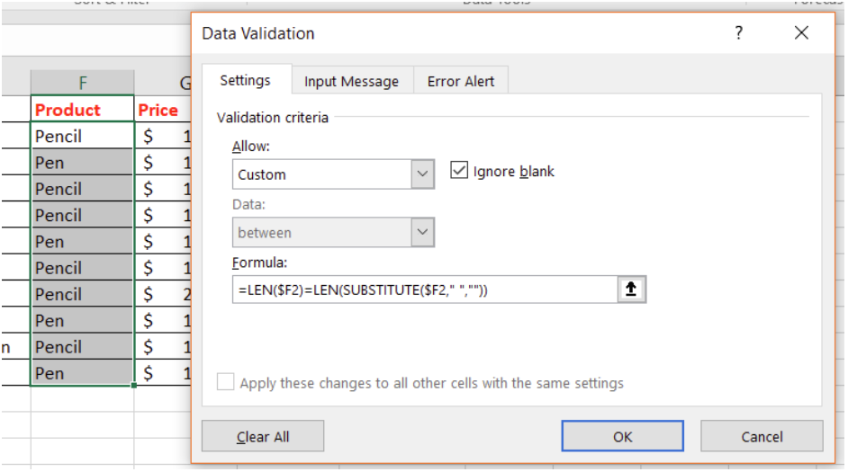Click the Validation criteria label

tap(273, 117)
